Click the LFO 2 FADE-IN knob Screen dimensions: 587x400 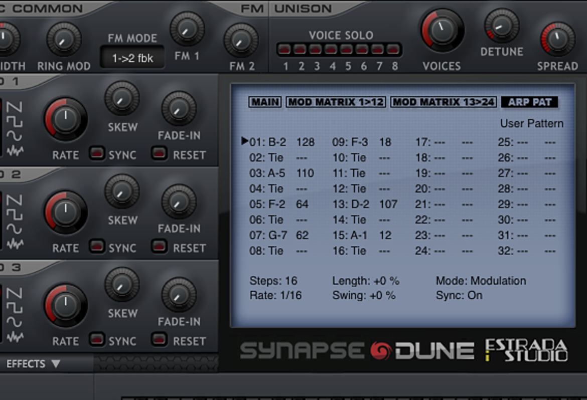(179, 202)
